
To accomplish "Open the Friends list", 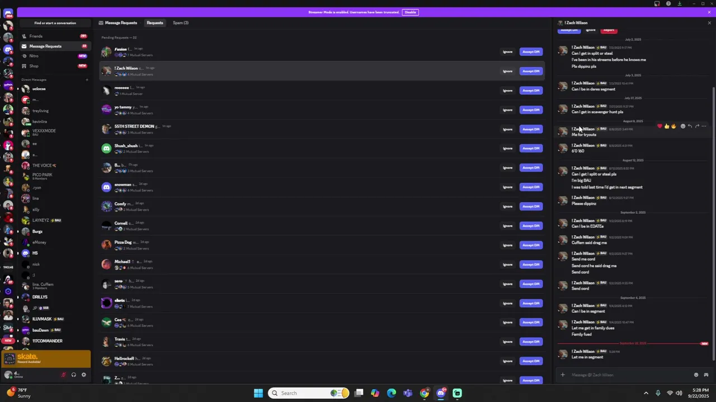I will pyautogui.click(x=55, y=36).
